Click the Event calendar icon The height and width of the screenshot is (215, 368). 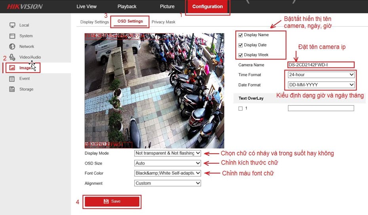coord(12,79)
